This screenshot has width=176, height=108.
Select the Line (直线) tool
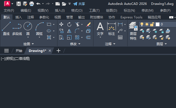click(6, 29)
